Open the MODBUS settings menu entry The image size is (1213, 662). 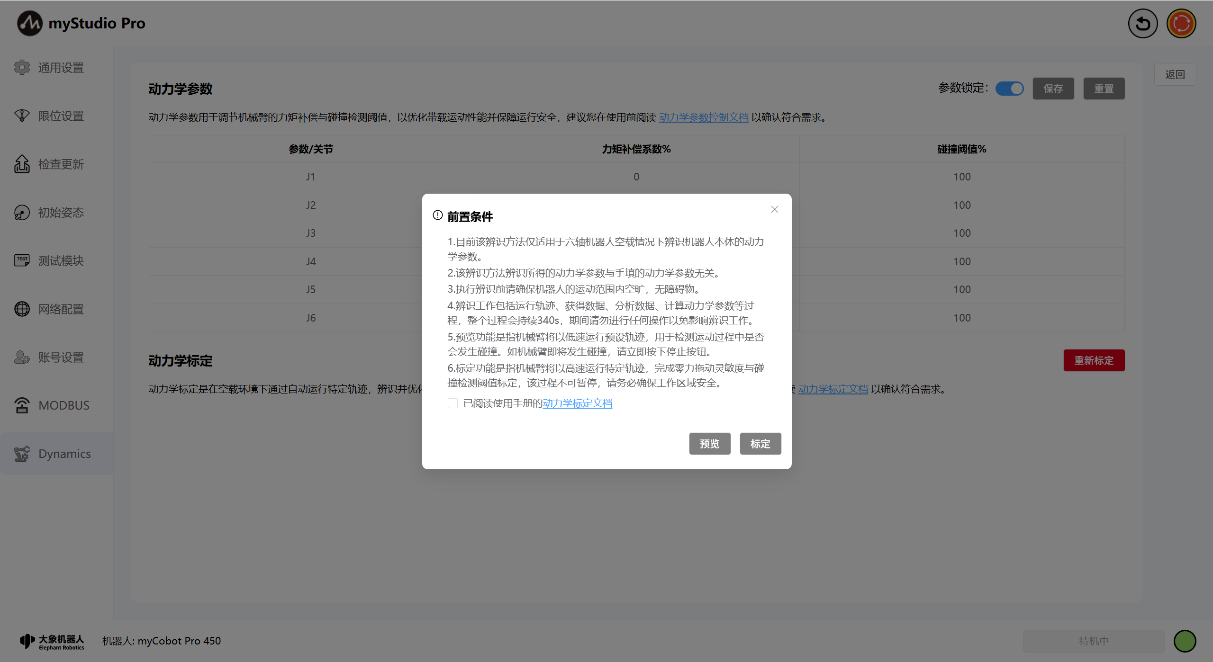[x=63, y=405]
